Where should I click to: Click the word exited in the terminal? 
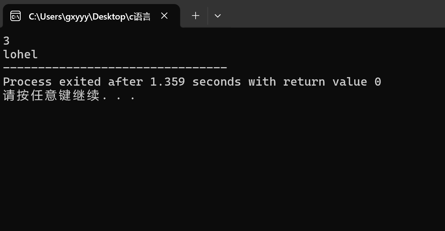tap(80, 82)
